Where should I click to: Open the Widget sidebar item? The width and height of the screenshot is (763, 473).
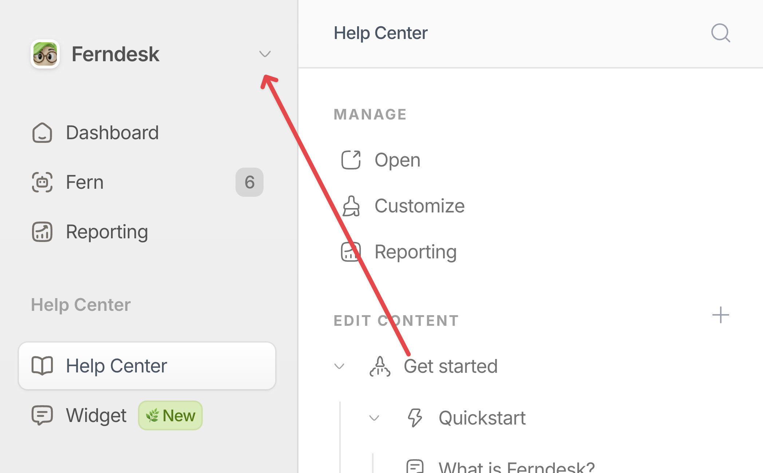click(x=96, y=415)
